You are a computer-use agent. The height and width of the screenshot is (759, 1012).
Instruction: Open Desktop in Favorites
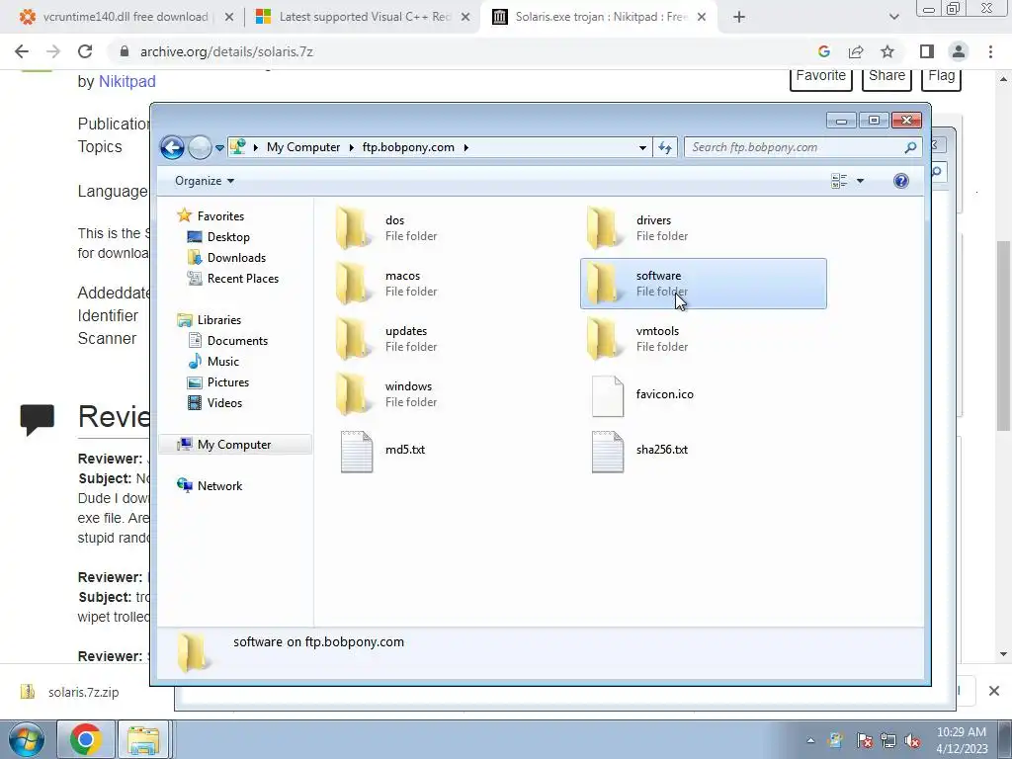[x=228, y=237]
